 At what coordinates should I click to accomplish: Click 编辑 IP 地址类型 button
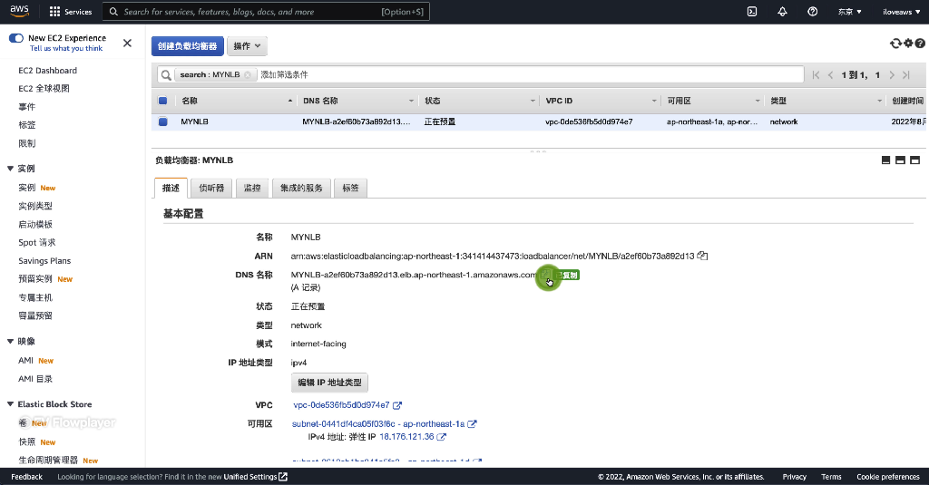coord(329,383)
